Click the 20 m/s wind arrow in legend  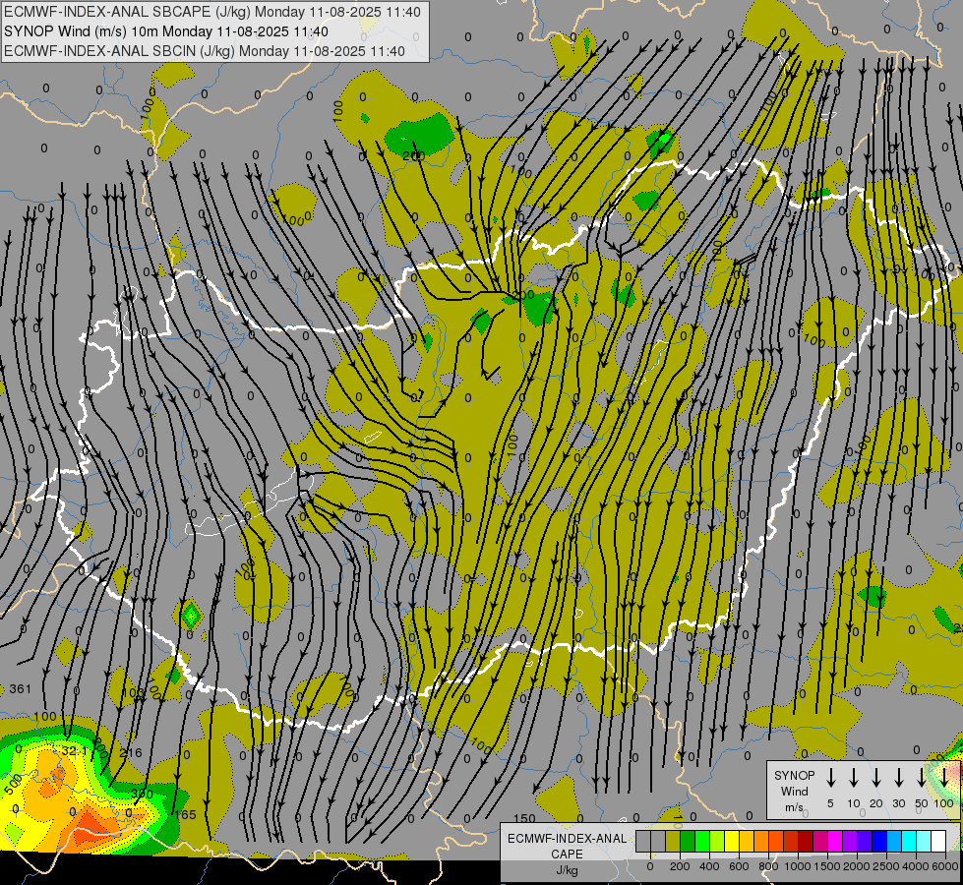pos(876,778)
